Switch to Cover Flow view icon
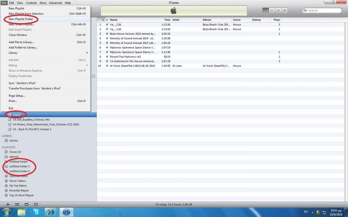This screenshot has height=217, width=348. click(285, 10)
